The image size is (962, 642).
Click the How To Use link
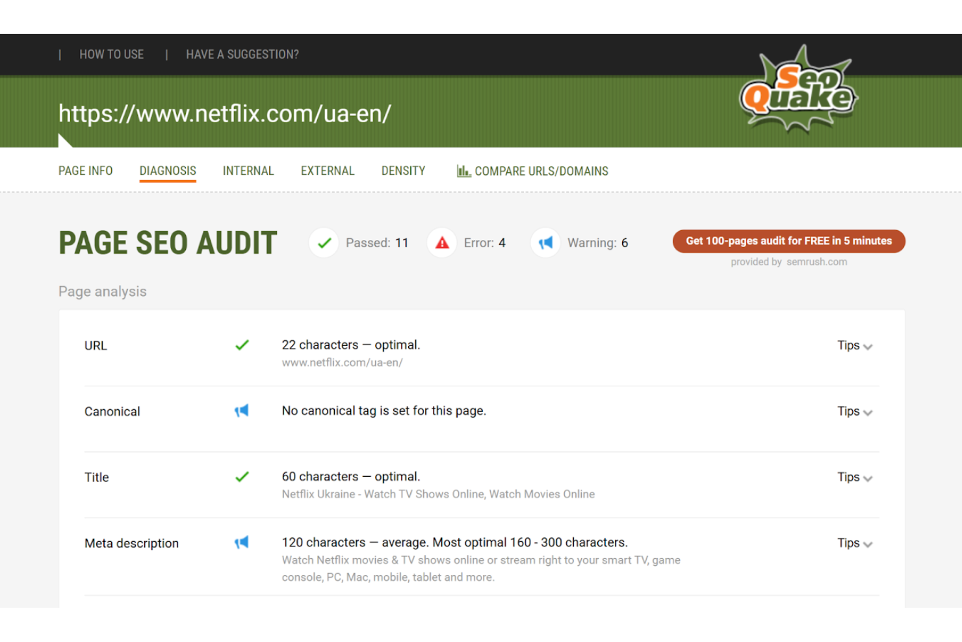(x=112, y=55)
